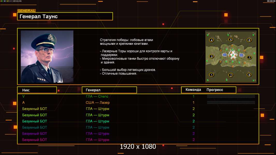Click purple ГЛА — Штурм entry
The image size is (276, 155).
(x=98, y=134)
